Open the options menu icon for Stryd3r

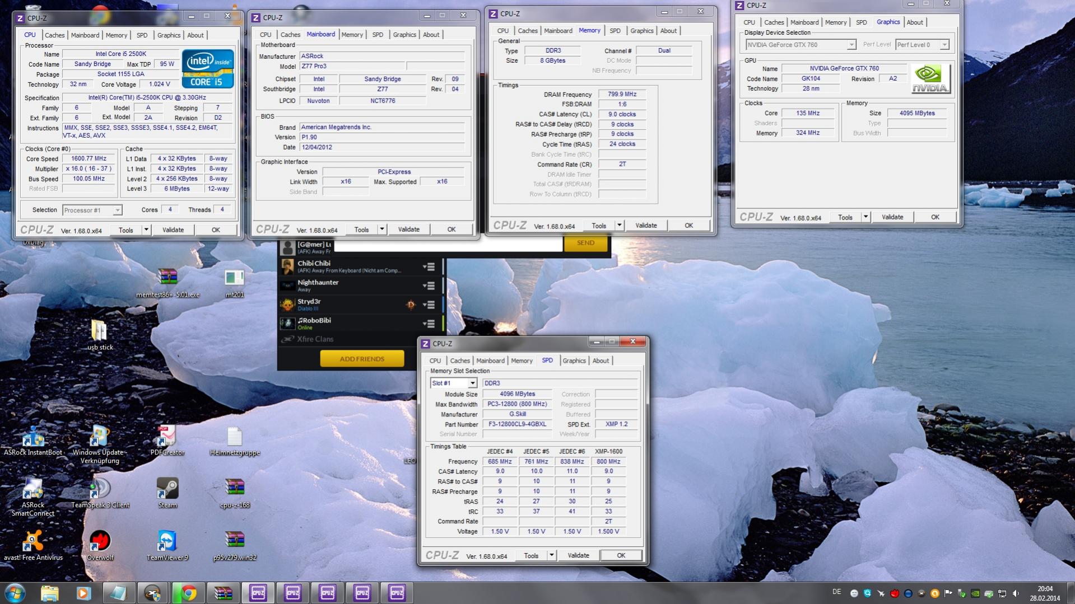(429, 305)
